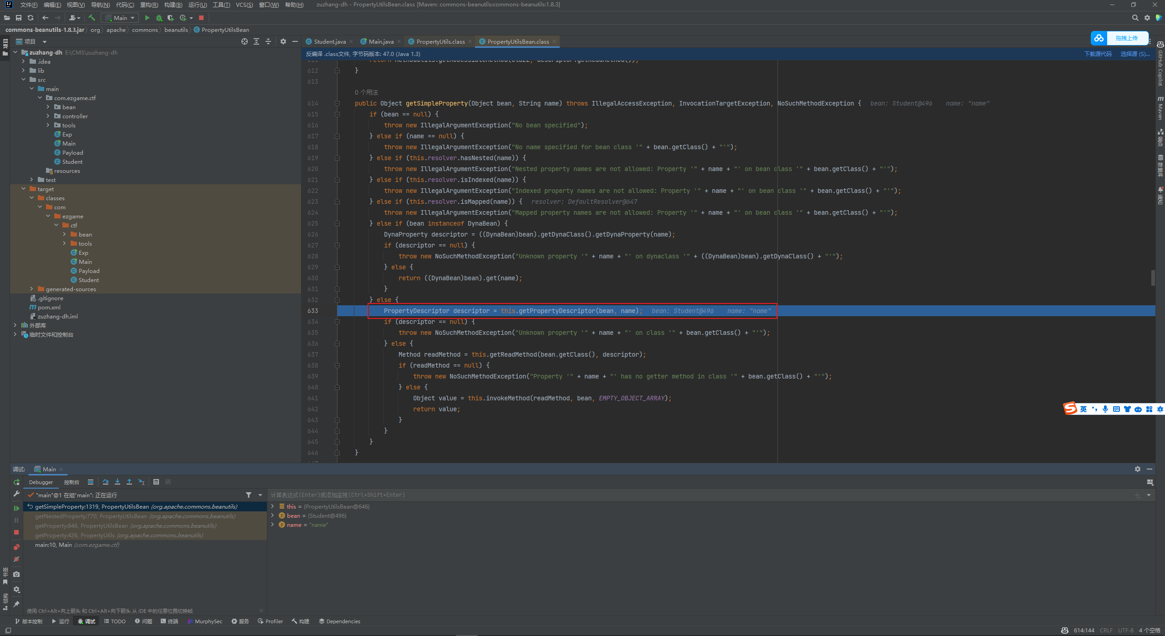The width and height of the screenshot is (1165, 636).
Task: Run Main with the green play icon
Action: click(147, 18)
